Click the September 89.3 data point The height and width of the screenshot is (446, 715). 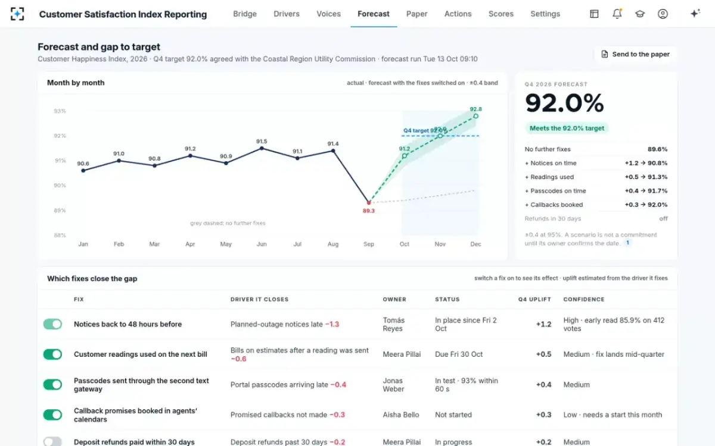pyautogui.click(x=369, y=203)
